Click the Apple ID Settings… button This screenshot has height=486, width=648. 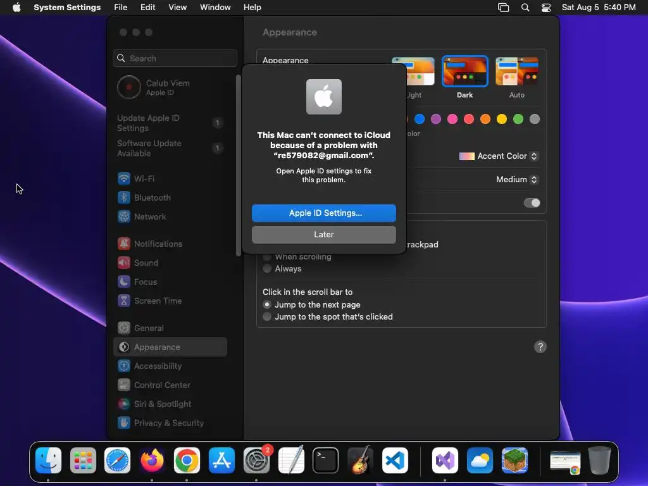[323, 213]
